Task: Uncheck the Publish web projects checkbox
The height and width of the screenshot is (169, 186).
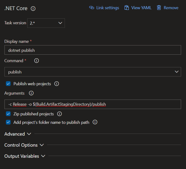Action: (x=8, y=84)
